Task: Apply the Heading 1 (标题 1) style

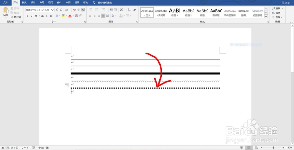Action: [x=175, y=13]
